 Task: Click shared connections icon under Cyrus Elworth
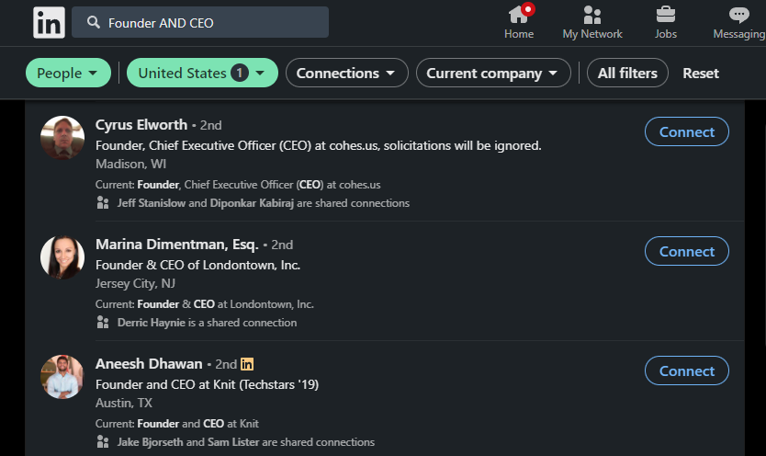(x=103, y=203)
